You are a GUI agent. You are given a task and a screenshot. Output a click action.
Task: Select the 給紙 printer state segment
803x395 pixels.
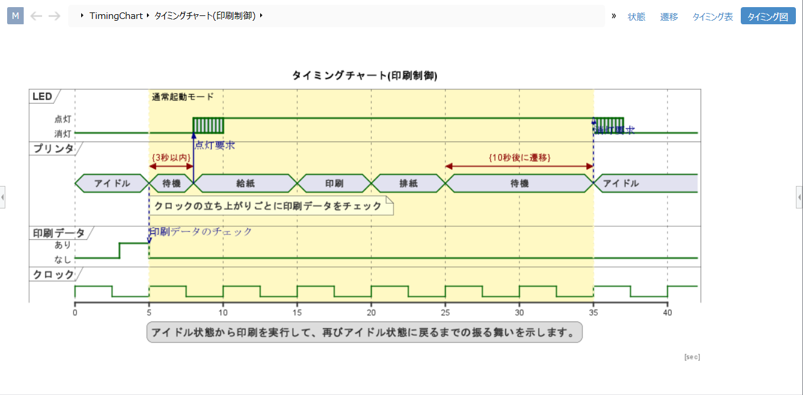tap(245, 184)
